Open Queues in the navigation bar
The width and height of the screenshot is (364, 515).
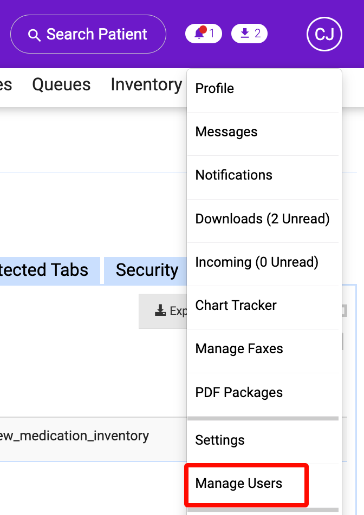pyautogui.click(x=61, y=85)
